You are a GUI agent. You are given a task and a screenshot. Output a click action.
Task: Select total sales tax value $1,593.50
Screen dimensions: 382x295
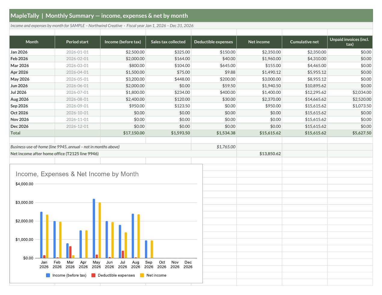[x=168, y=133]
